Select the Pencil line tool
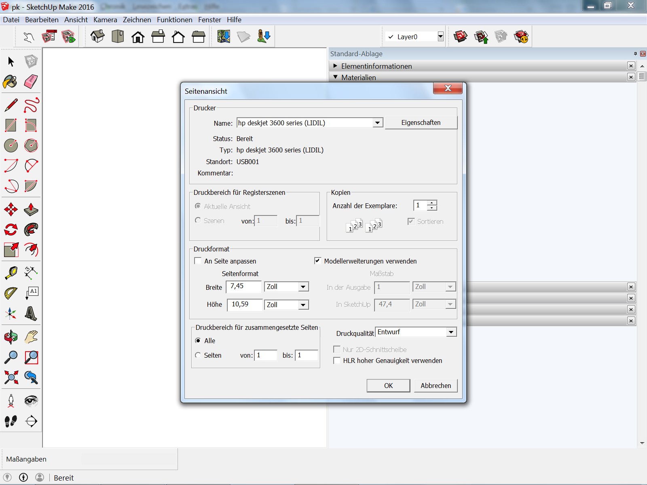This screenshot has width=647, height=485. [x=11, y=105]
